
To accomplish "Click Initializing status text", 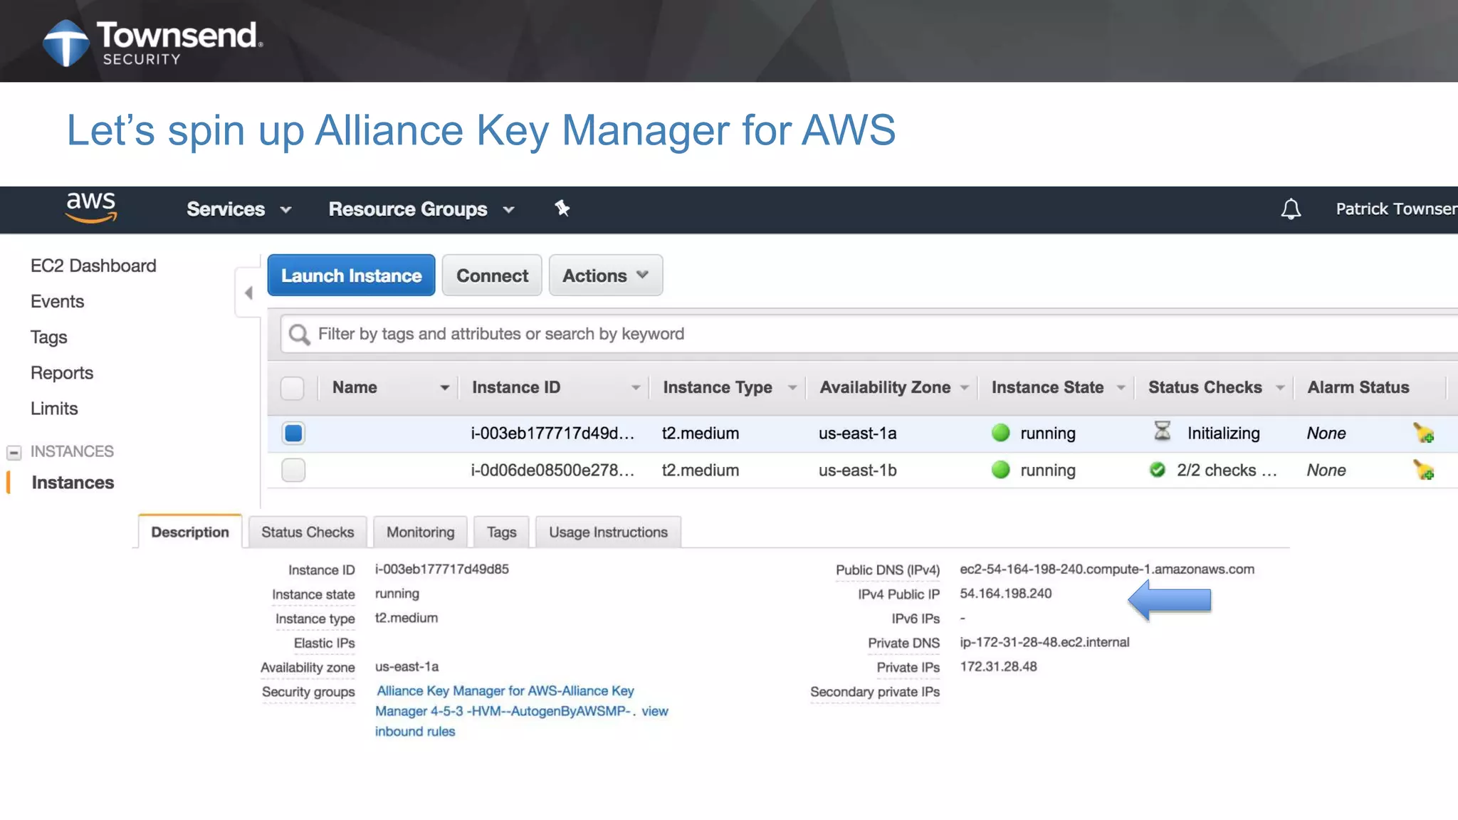I will pos(1223,433).
